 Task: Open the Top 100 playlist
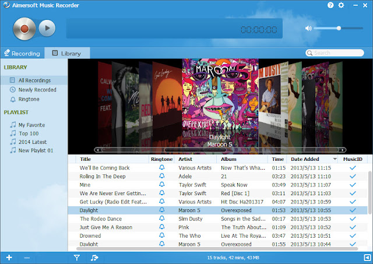(x=24, y=133)
